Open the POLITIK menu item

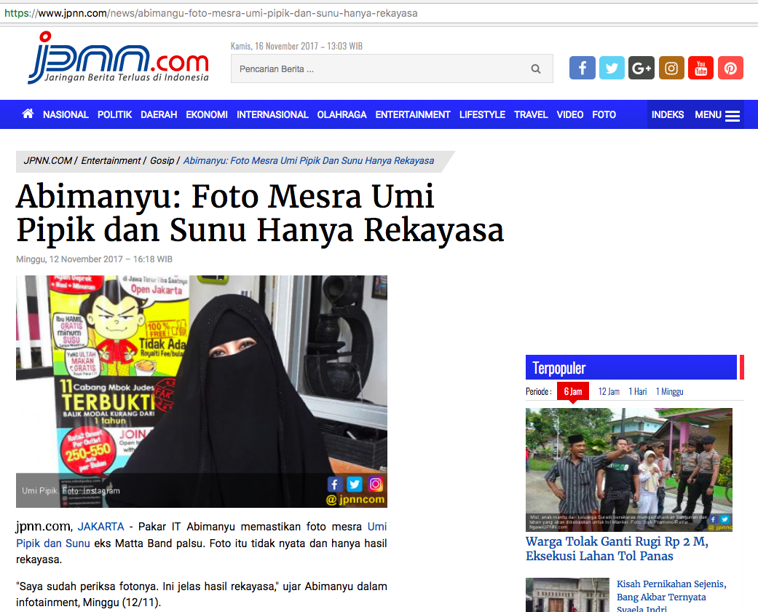[x=114, y=115]
